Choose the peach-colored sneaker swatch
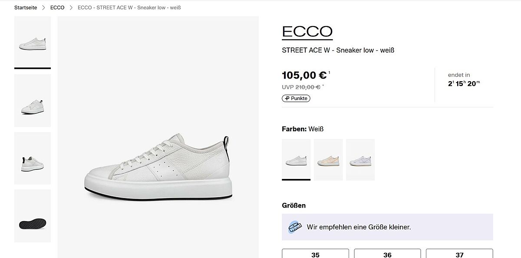Viewport: 521px width, 258px height. pyautogui.click(x=328, y=159)
